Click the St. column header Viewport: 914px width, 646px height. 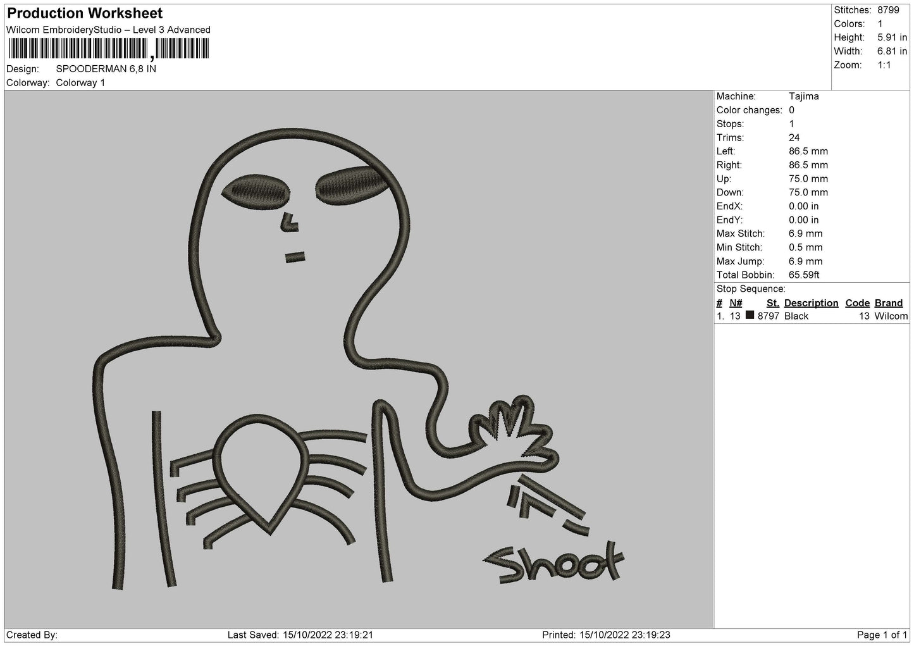(773, 303)
